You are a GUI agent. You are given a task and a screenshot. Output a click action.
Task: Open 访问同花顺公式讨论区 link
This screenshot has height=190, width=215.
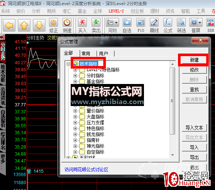86,170
